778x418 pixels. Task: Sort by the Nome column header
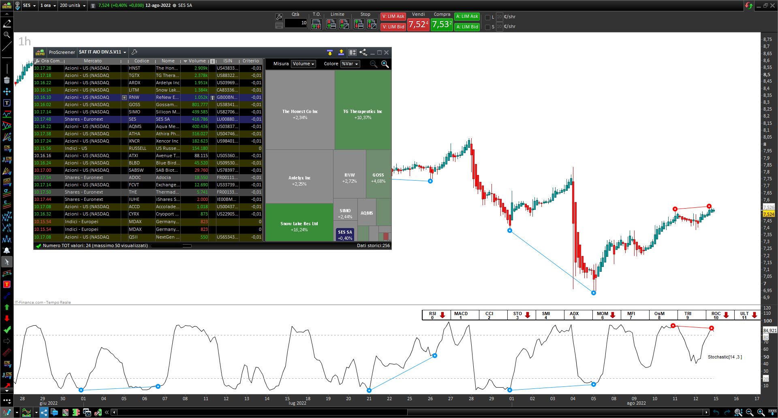[168, 61]
